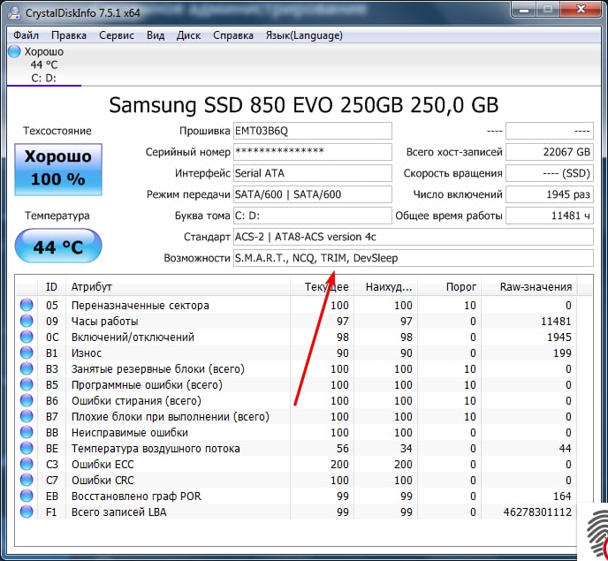
Task: Click worst value 34 in temperature row
Action: [406, 449]
